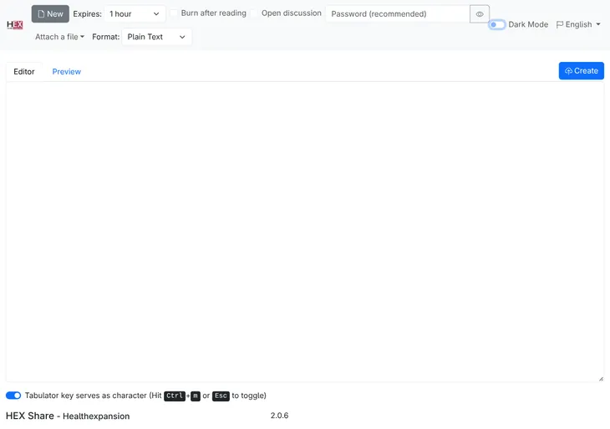The width and height of the screenshot is (610, 429).
Task: Click inside the paste editor text area
Action: click(305, 232)
